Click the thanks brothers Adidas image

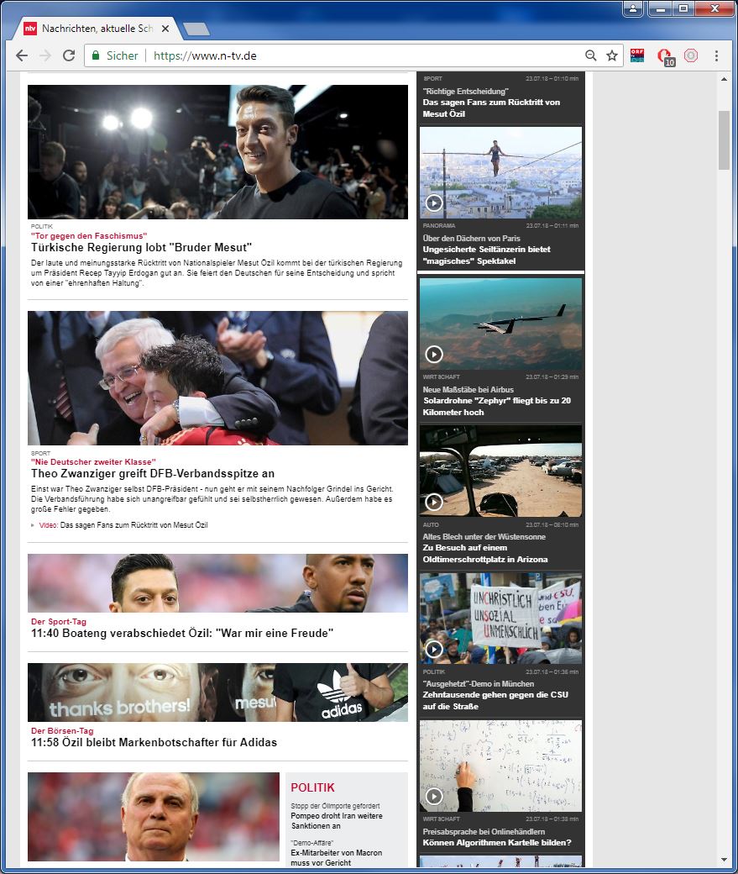click(x=217, y=692)
